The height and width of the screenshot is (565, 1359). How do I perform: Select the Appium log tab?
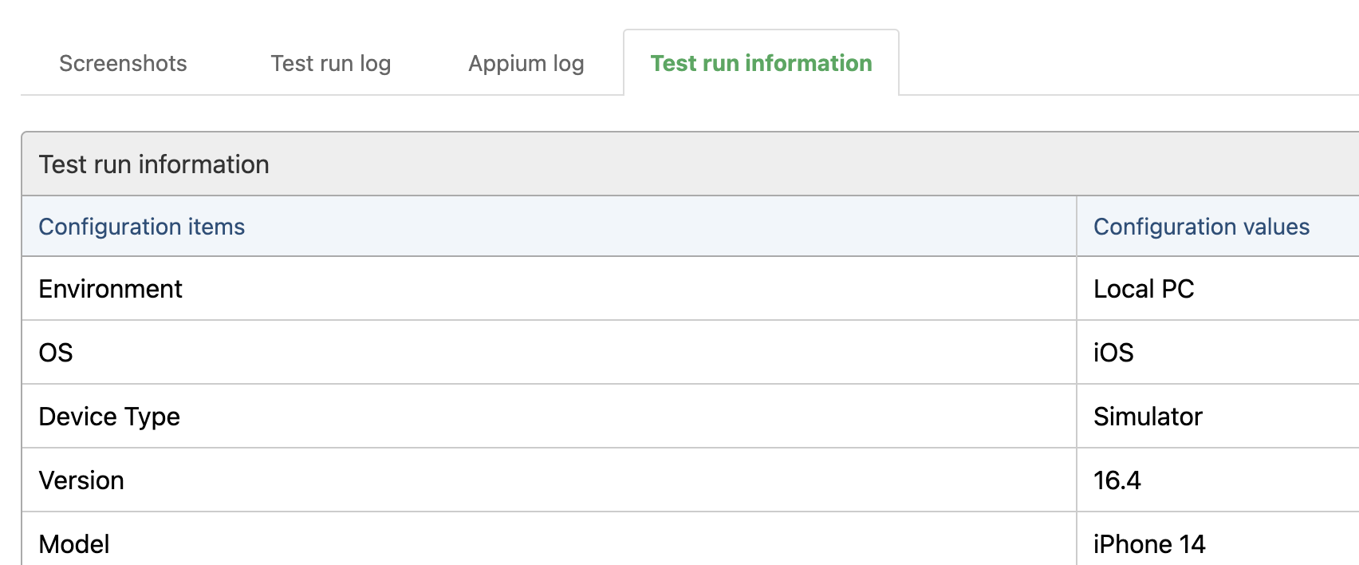point(526,63)
